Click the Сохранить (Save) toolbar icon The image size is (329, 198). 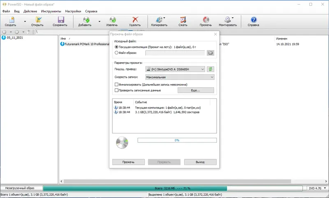60,21
